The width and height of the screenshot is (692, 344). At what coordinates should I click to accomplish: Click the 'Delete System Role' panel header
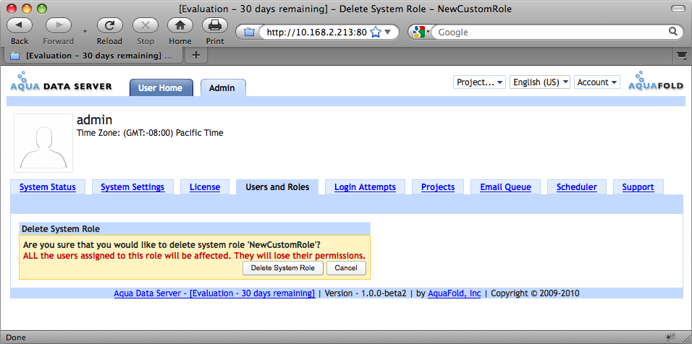coord(195,229)
